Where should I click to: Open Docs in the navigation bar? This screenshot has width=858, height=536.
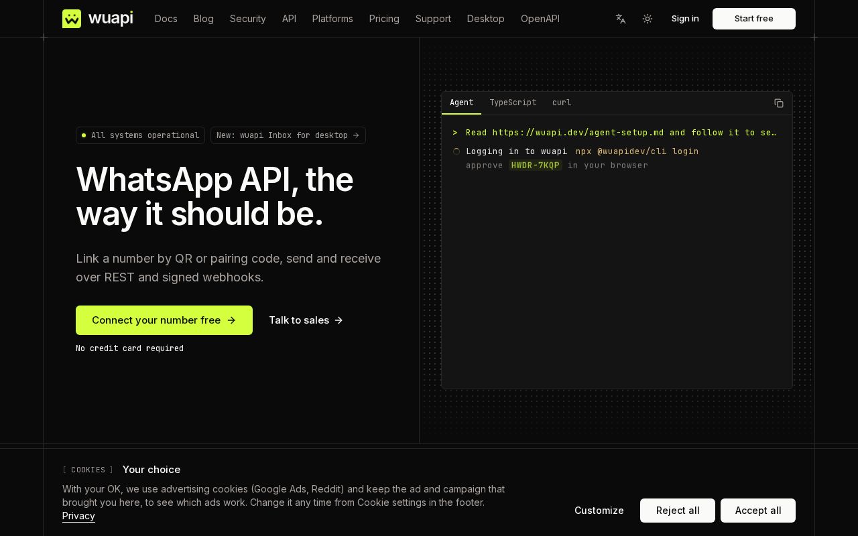166,19
